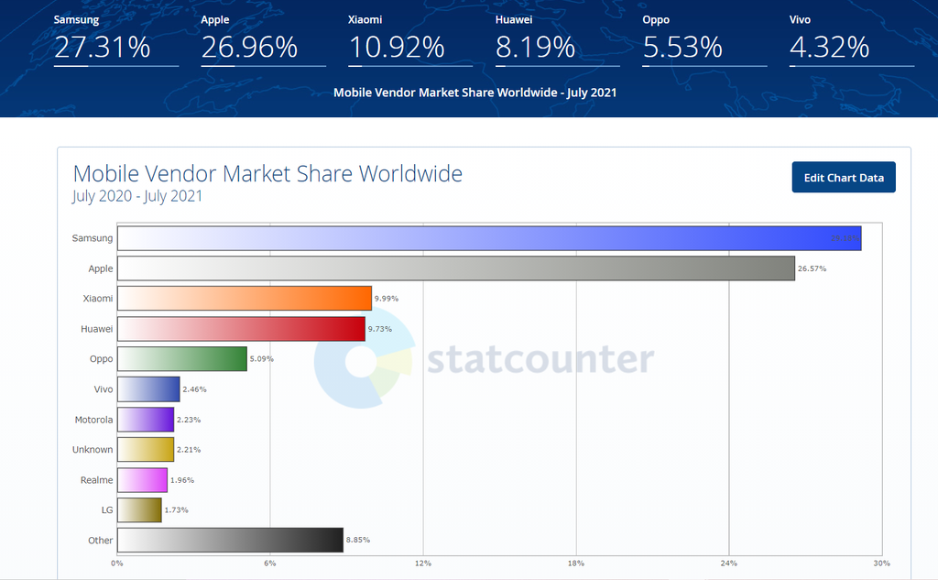The width and height of the screenshot is (938, 580).
Task: Click the Apple gray bar in chart
Action: point(456,268)
